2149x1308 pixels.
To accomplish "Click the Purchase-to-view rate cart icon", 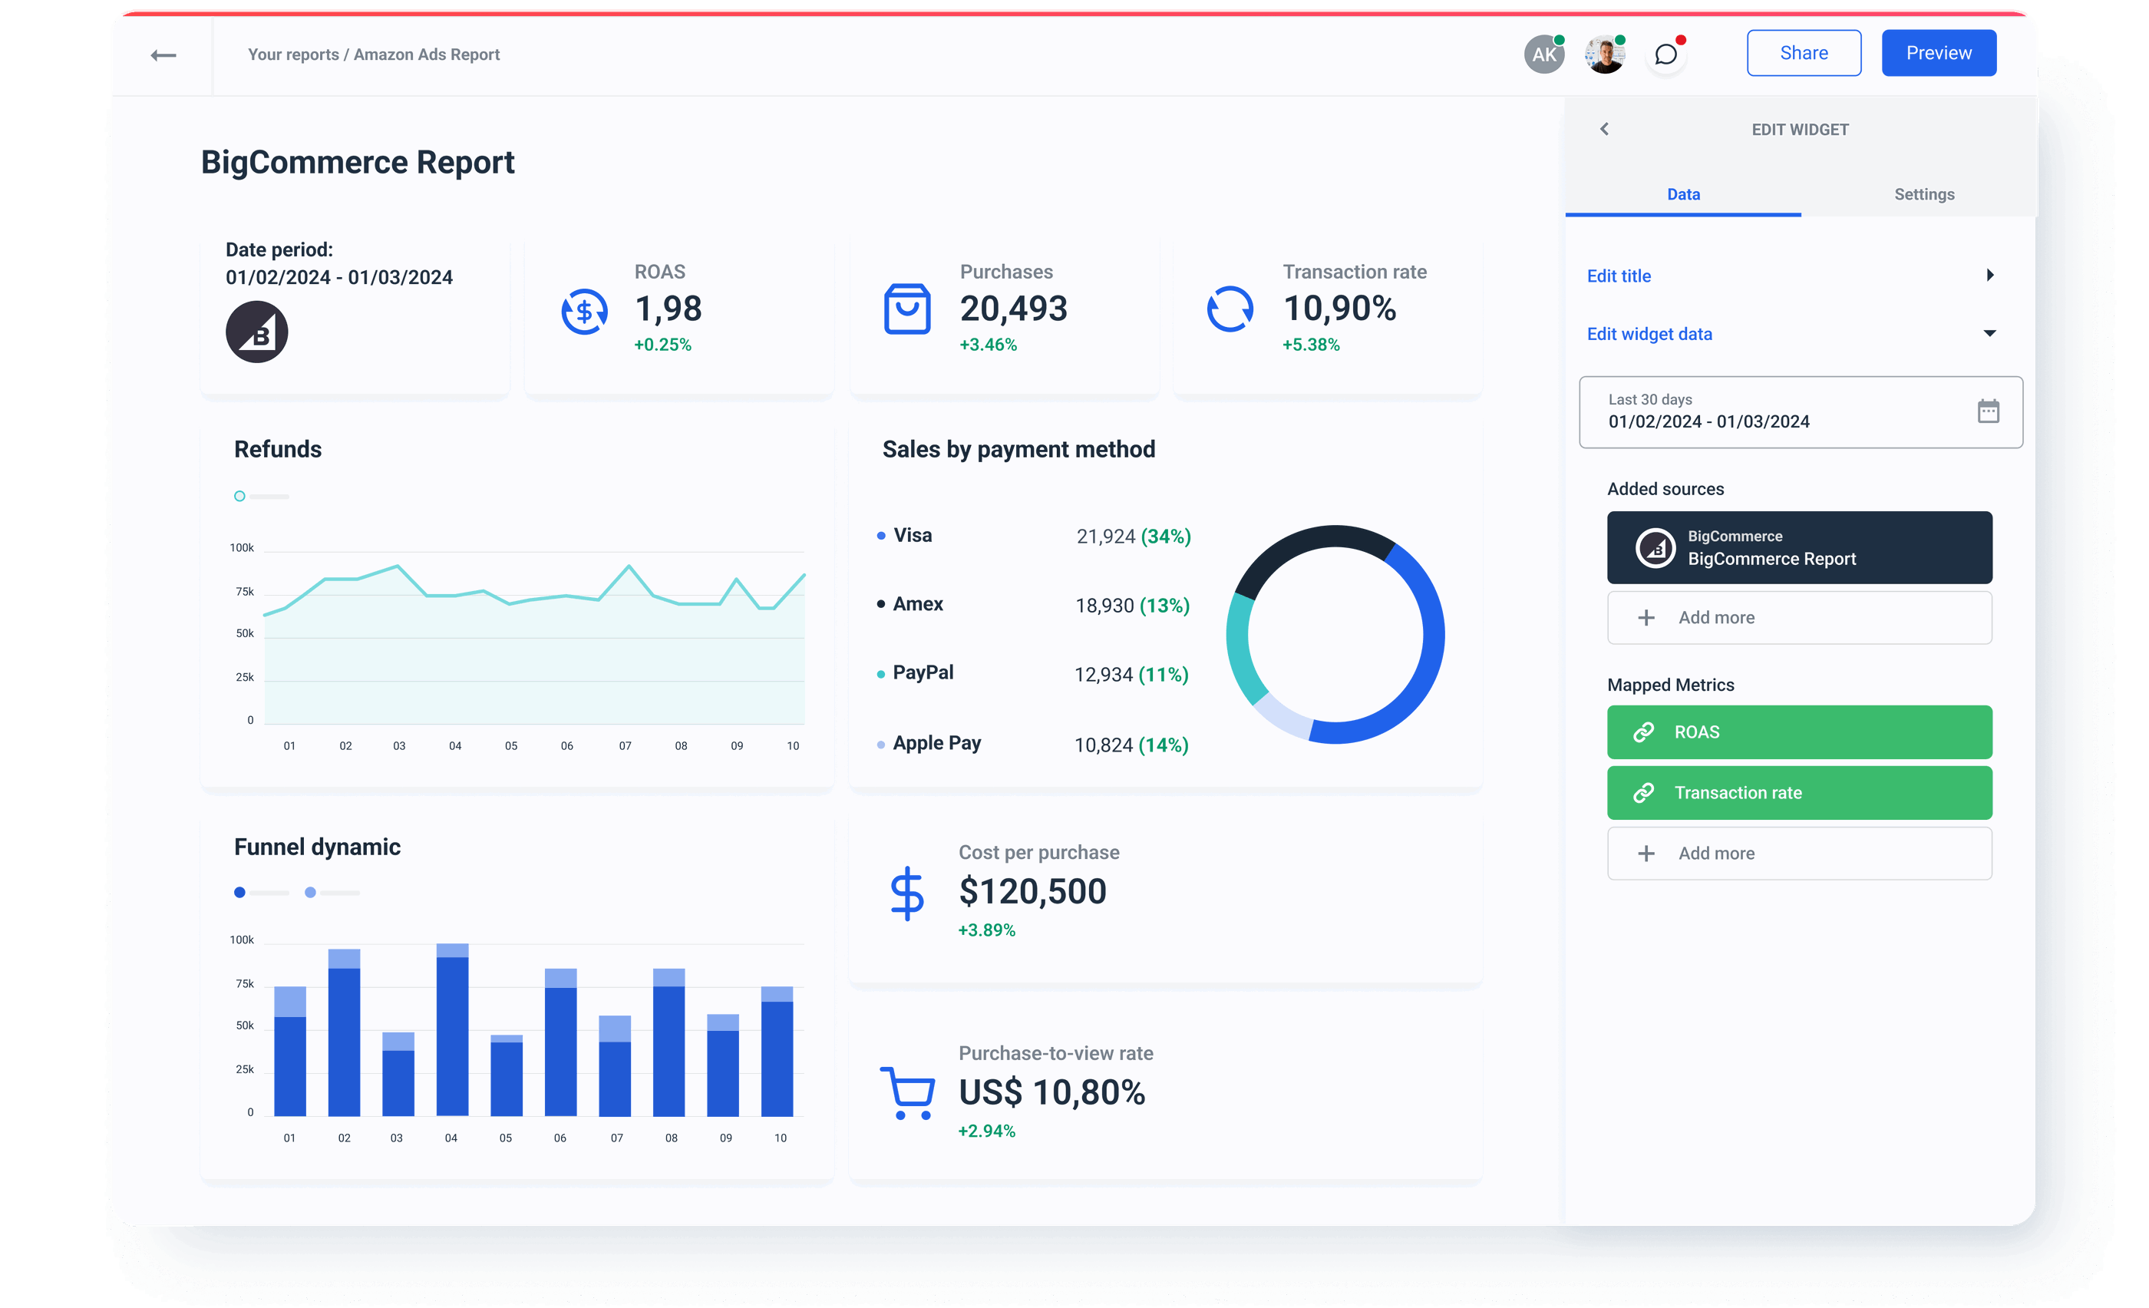I will pos(907,1090).
